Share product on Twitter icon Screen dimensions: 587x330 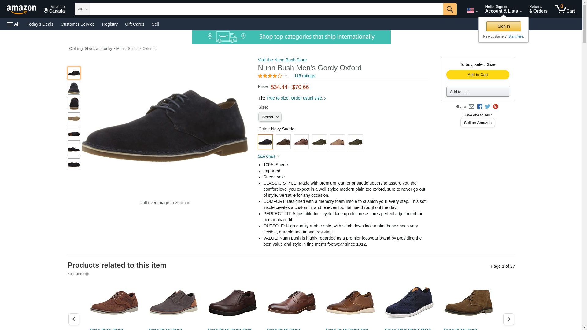click(488, 107)
